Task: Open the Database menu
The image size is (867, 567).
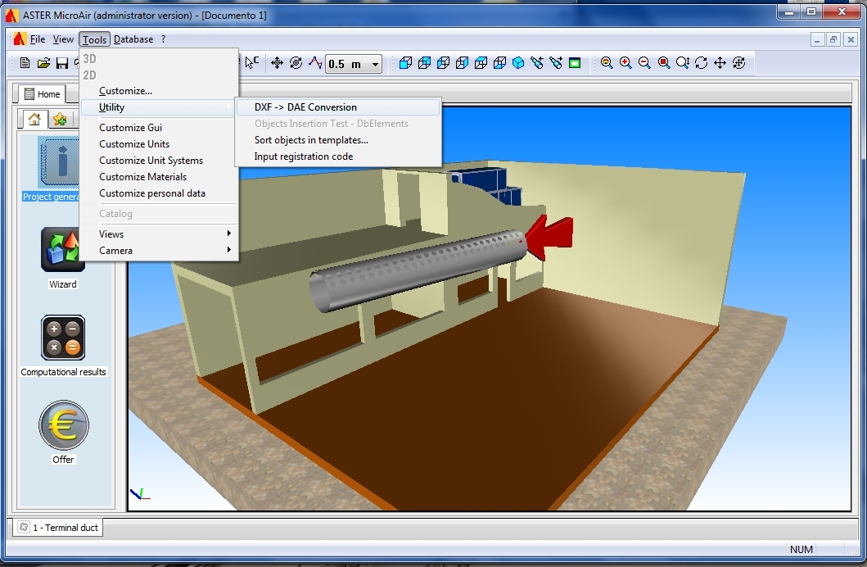Action: 133,39
